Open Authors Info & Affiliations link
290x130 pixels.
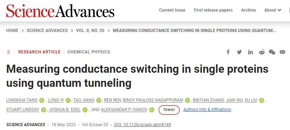(x=207, y=110)
